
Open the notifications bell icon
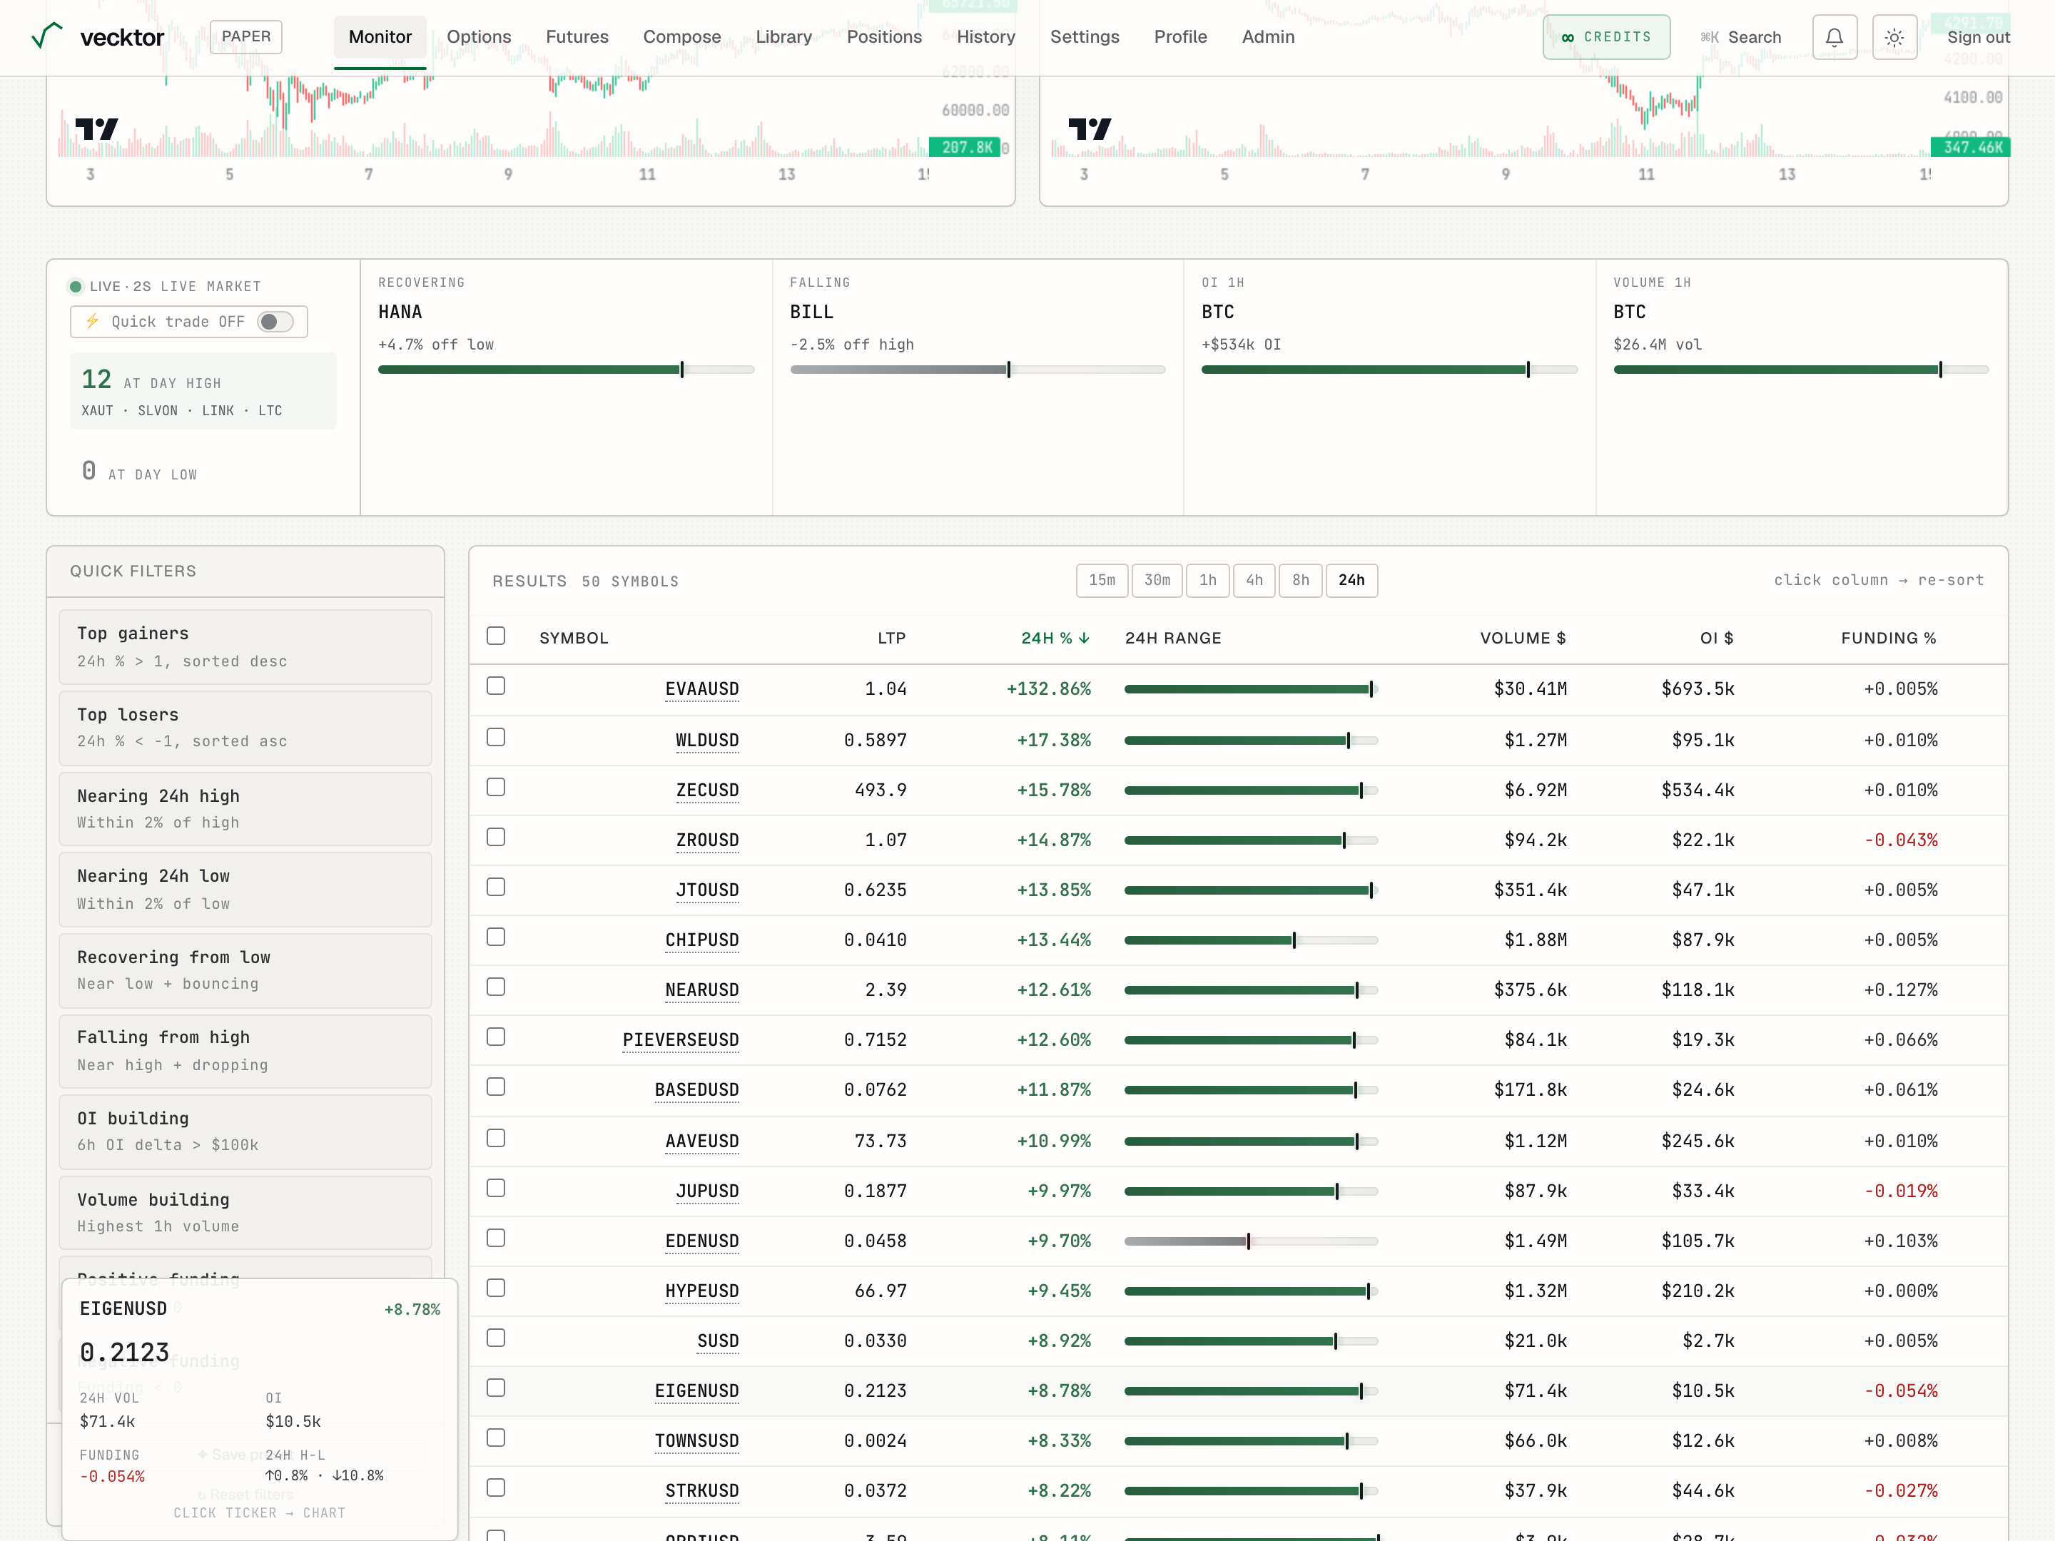point(1834,37)
